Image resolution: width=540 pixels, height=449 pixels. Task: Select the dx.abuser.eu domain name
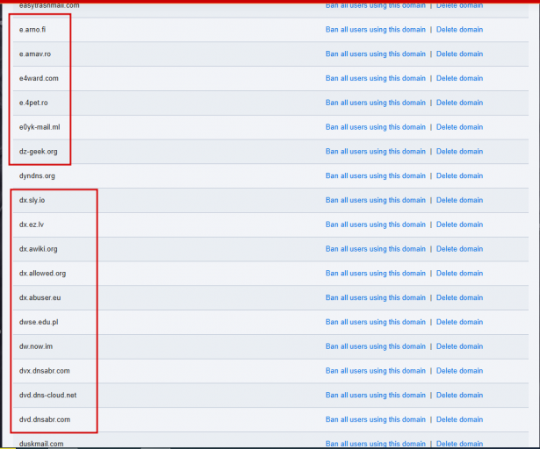coord(40,298)
